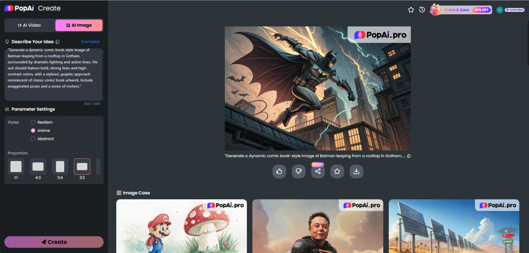Select the 1:1 proportion option
The width and height of the screenshot is (529, 253).
click(x=16, y=167)
